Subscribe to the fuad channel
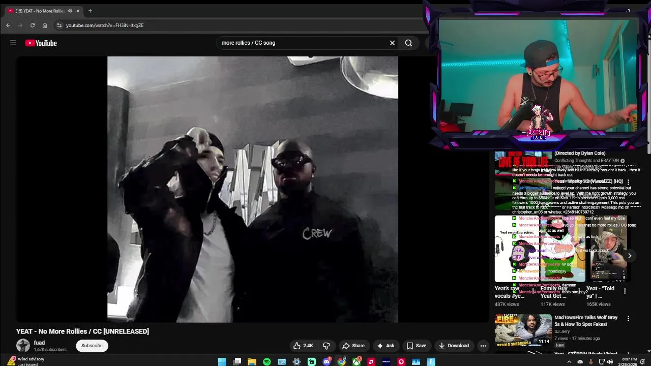Screen dimensions: 651x366 [92, 346]
